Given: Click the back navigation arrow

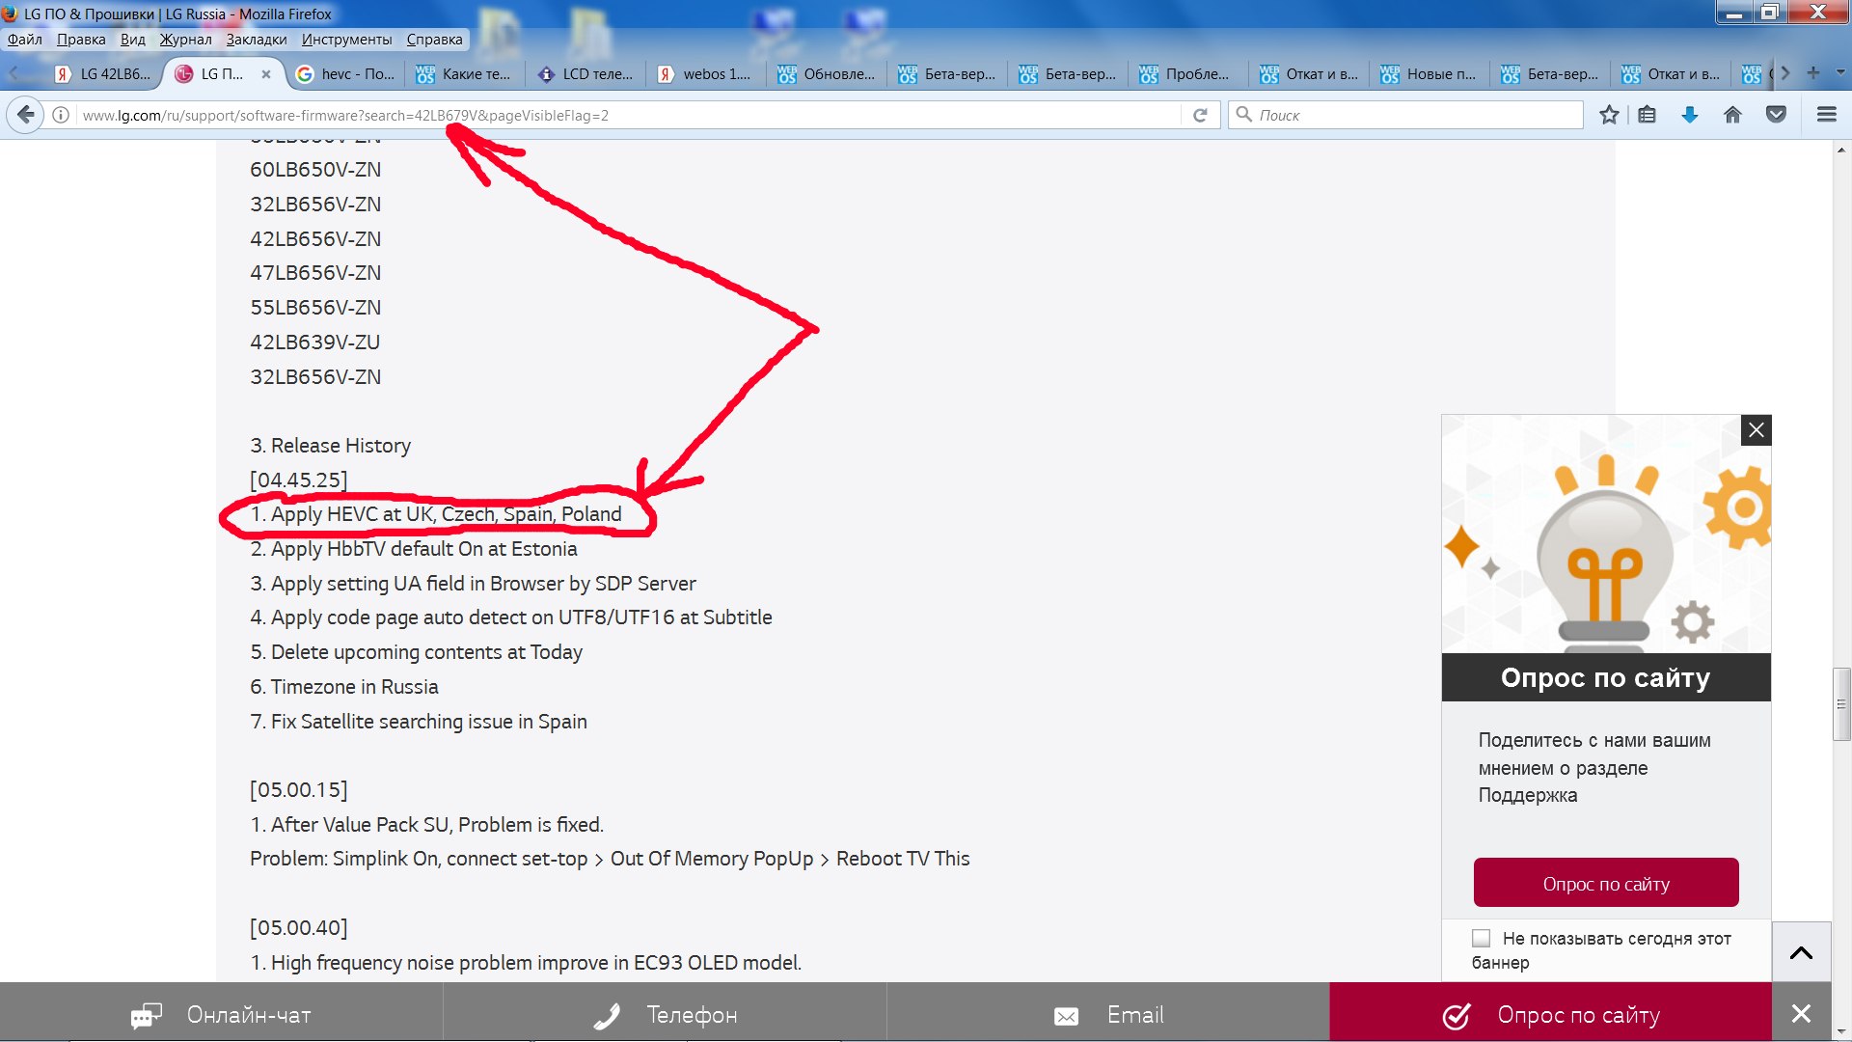Looking at the screenshot, I should pos(26,115).
